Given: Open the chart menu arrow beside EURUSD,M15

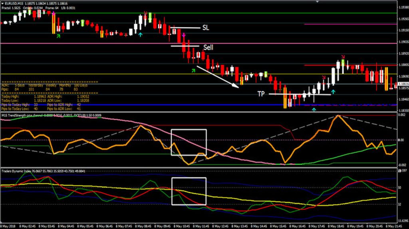Looking at the screenshot, I should click(3, 4).
